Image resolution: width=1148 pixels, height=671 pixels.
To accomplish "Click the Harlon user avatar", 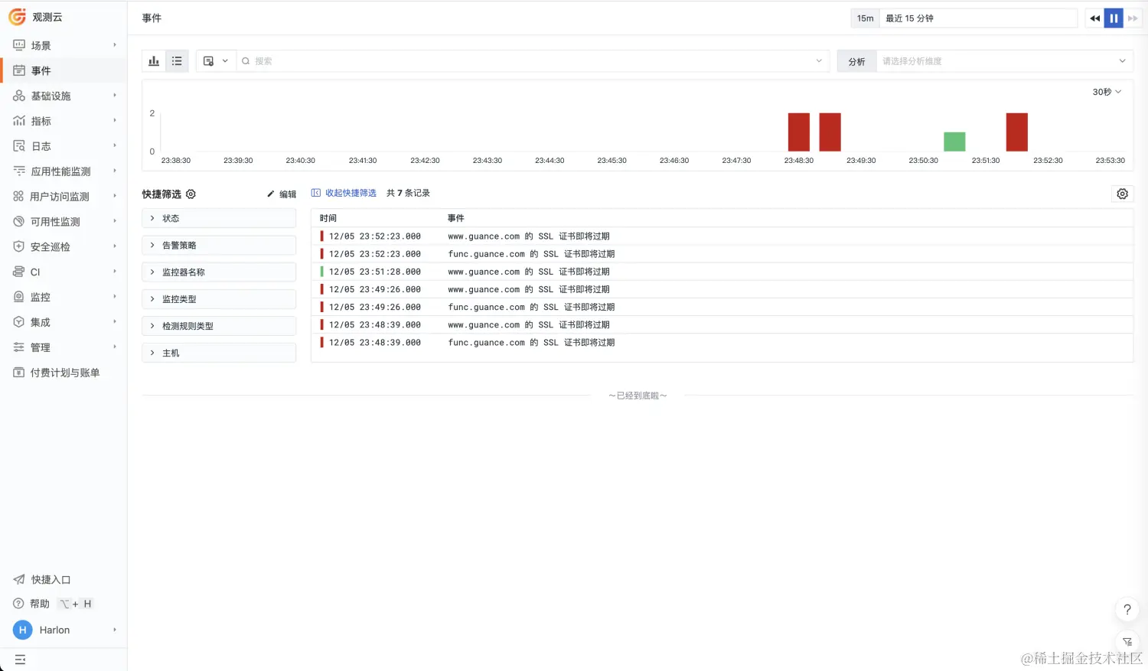I will (22, 630).
